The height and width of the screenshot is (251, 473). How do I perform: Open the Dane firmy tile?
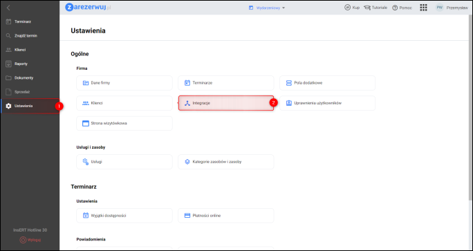[x=124, y=83]
